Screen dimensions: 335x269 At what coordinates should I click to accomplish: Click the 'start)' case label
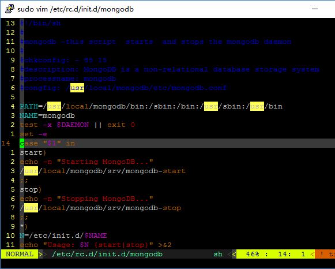pyautogui.click(x=33, y=152)
